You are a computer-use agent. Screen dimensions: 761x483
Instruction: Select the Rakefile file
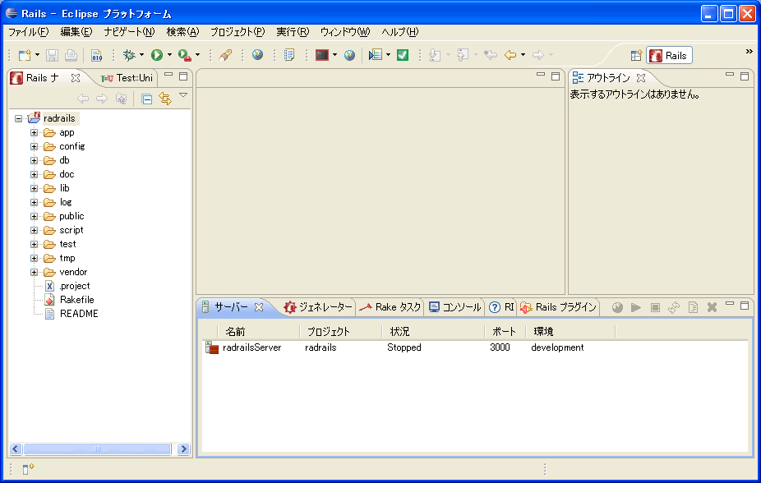click(x=76, y=300)
